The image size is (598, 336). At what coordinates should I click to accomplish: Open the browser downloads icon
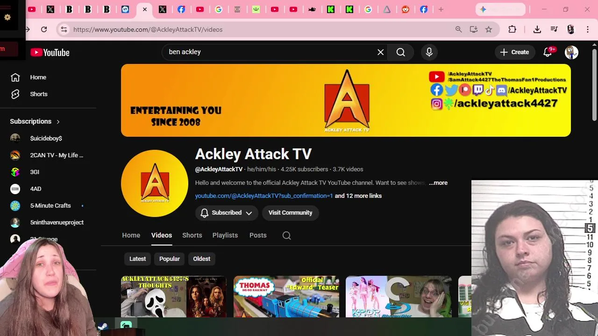click(x=537, y=29)
